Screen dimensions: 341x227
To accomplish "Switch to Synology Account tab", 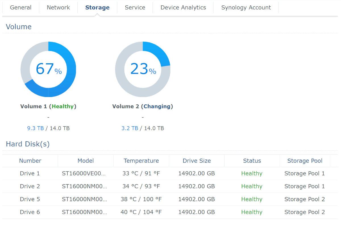I will point(246,8).
